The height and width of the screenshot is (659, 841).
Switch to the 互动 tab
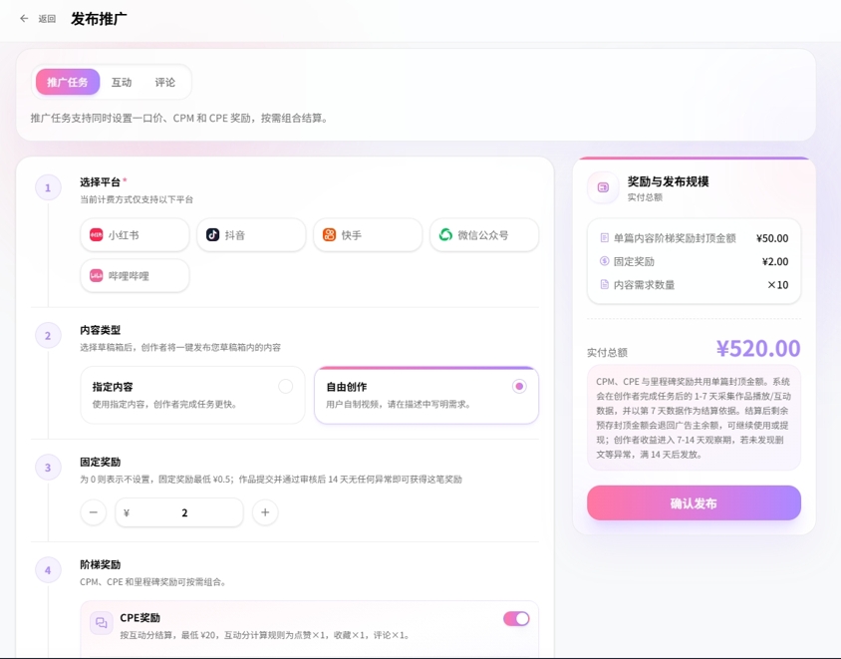(122, 82)
